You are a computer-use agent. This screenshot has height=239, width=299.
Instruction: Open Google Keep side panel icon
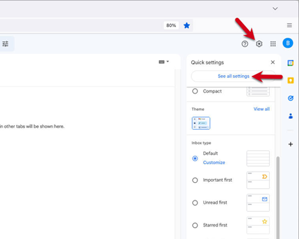pyautogui.click(x=291, y=81)
